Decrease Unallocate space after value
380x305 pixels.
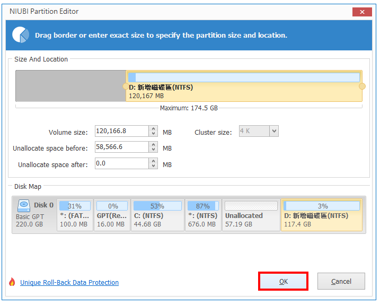153,166
